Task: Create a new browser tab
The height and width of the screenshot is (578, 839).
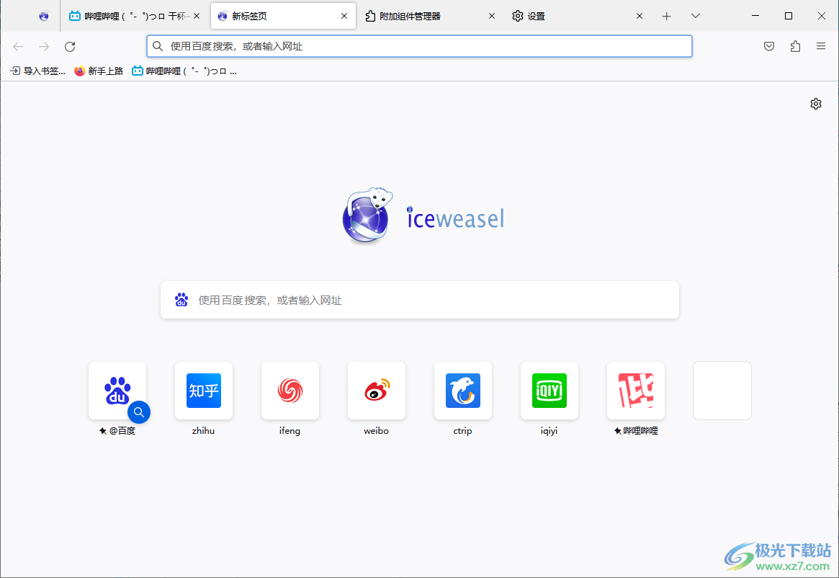Action: (666, 15)
